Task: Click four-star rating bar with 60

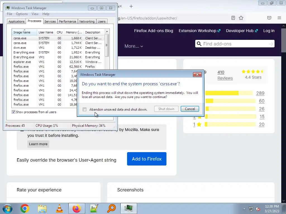Action: (x=230, y=101)
